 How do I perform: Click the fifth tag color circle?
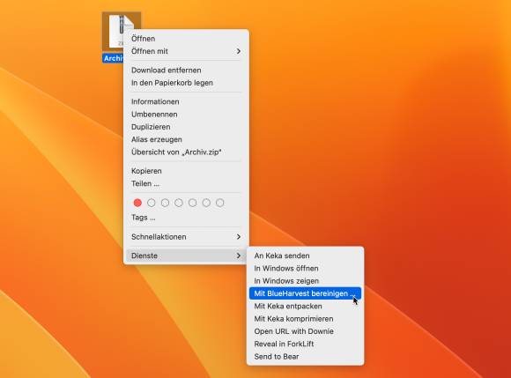193,203
